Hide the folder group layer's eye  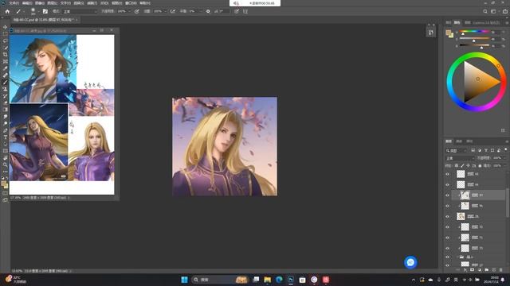[448, 257]
